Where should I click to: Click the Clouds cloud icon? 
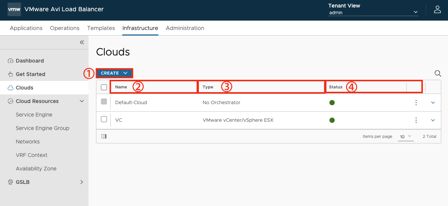[x=11, y=88]
